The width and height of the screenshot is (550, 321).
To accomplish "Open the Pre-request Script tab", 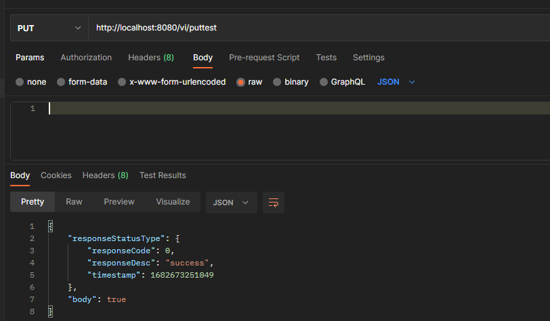I will [x=264, y=58].
